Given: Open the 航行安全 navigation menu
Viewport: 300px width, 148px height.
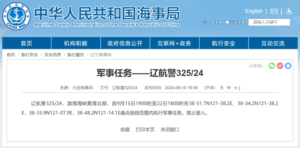Looking at the screenshot, I should click(224, 43).
